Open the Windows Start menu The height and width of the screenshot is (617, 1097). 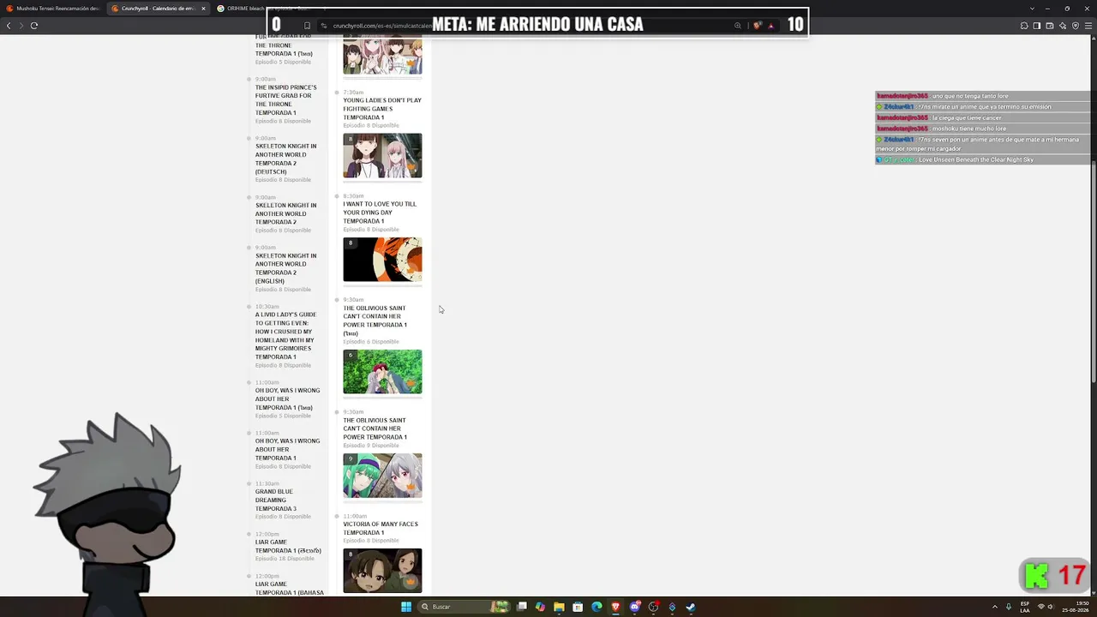[x=406, y=607]
